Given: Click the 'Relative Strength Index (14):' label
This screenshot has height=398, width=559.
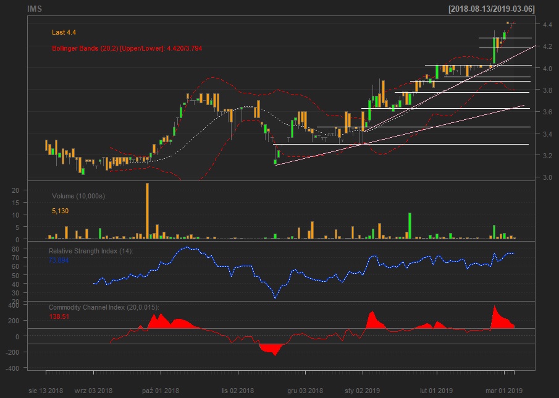Looking at the screenshot, I should [x=91, y=251].
